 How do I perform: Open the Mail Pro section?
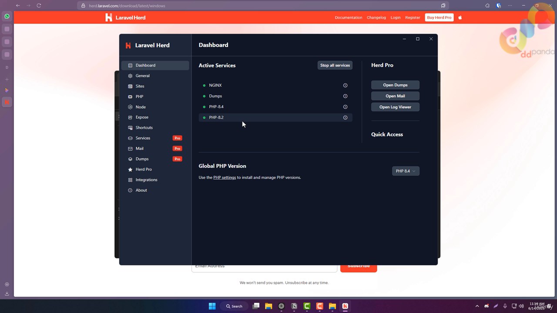coord(155,149)
